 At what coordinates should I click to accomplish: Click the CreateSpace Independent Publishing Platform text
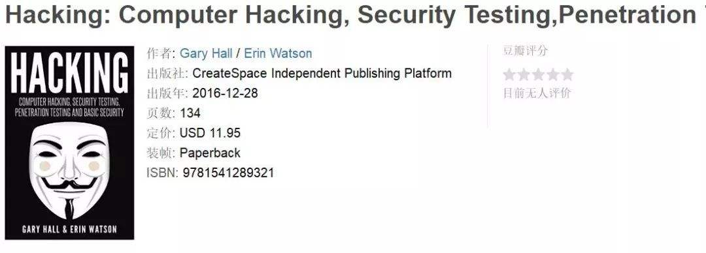pos(322,73)
